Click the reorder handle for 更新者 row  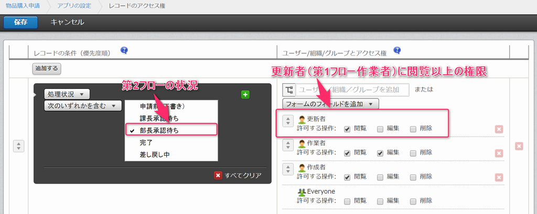[x=288, y=121]
